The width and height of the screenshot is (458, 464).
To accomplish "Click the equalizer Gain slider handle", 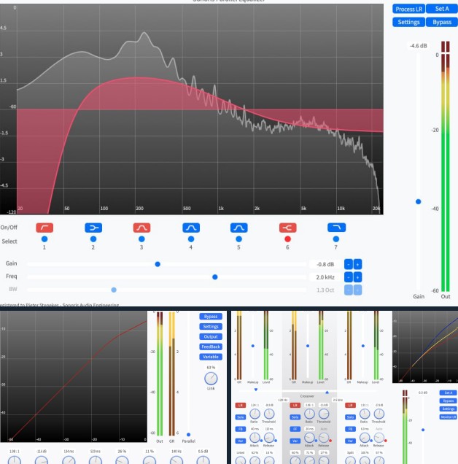I will pyautogui.click(x=158, y=264).
